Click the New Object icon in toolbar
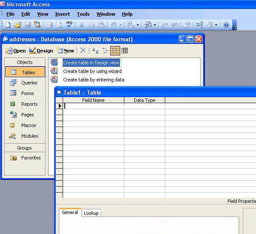256x234 pixels. tap(209, 25)
